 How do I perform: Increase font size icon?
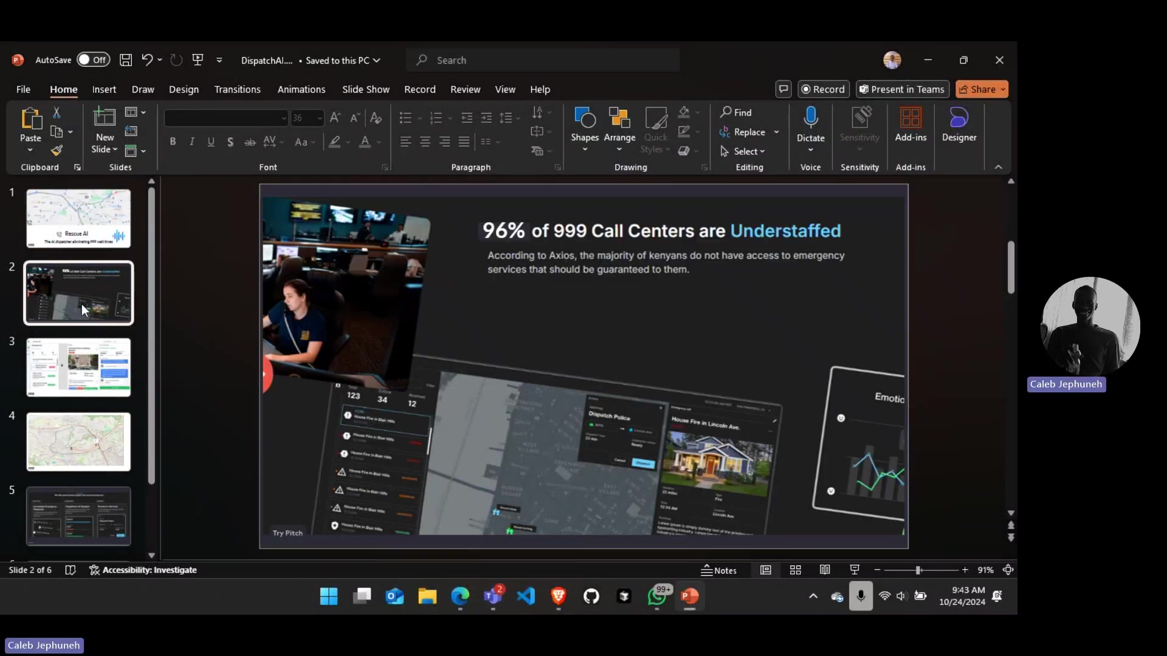[335, 118]
